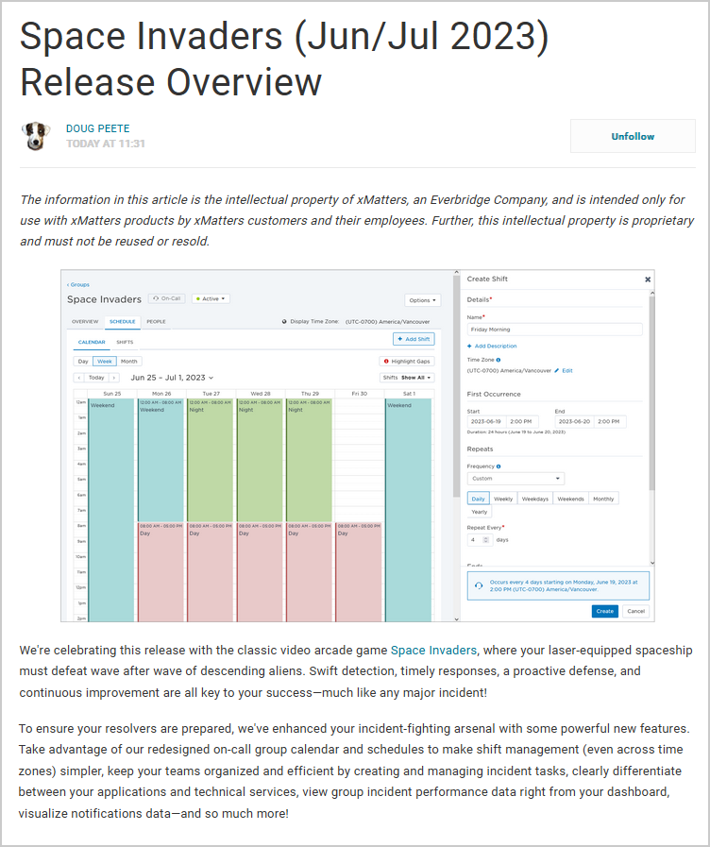Select the Monthly repeat option
Screen dimensions: 710x847
point(603,499)
